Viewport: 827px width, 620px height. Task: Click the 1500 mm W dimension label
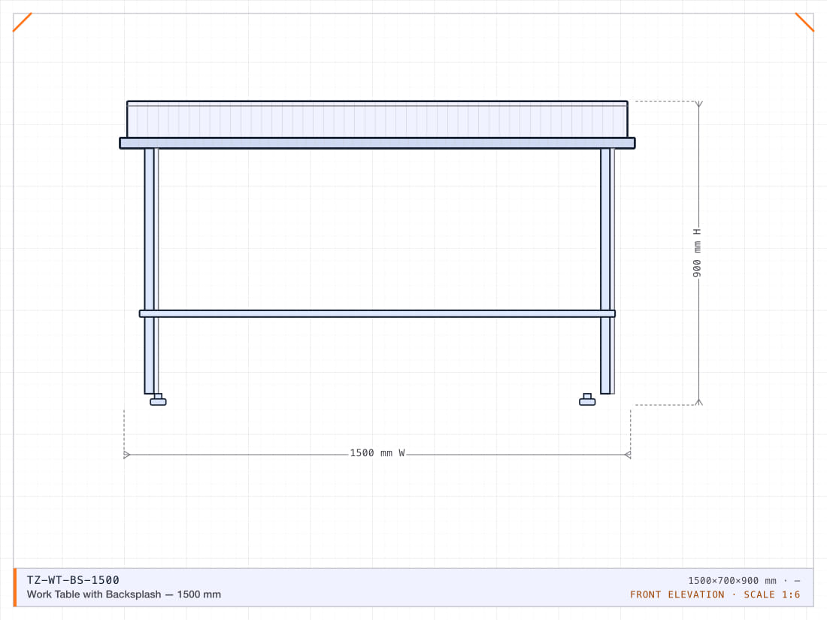click(x=377, y=453)
